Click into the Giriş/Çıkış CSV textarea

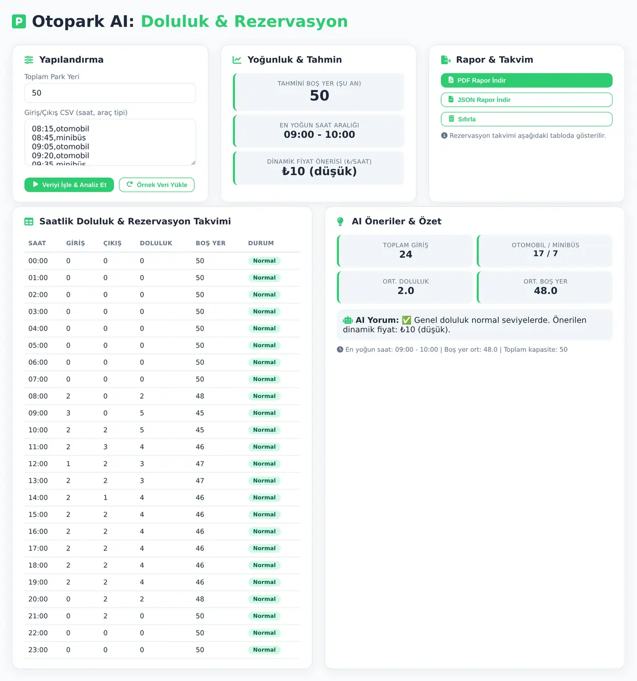pyautogui.click(x=110, y=142)
